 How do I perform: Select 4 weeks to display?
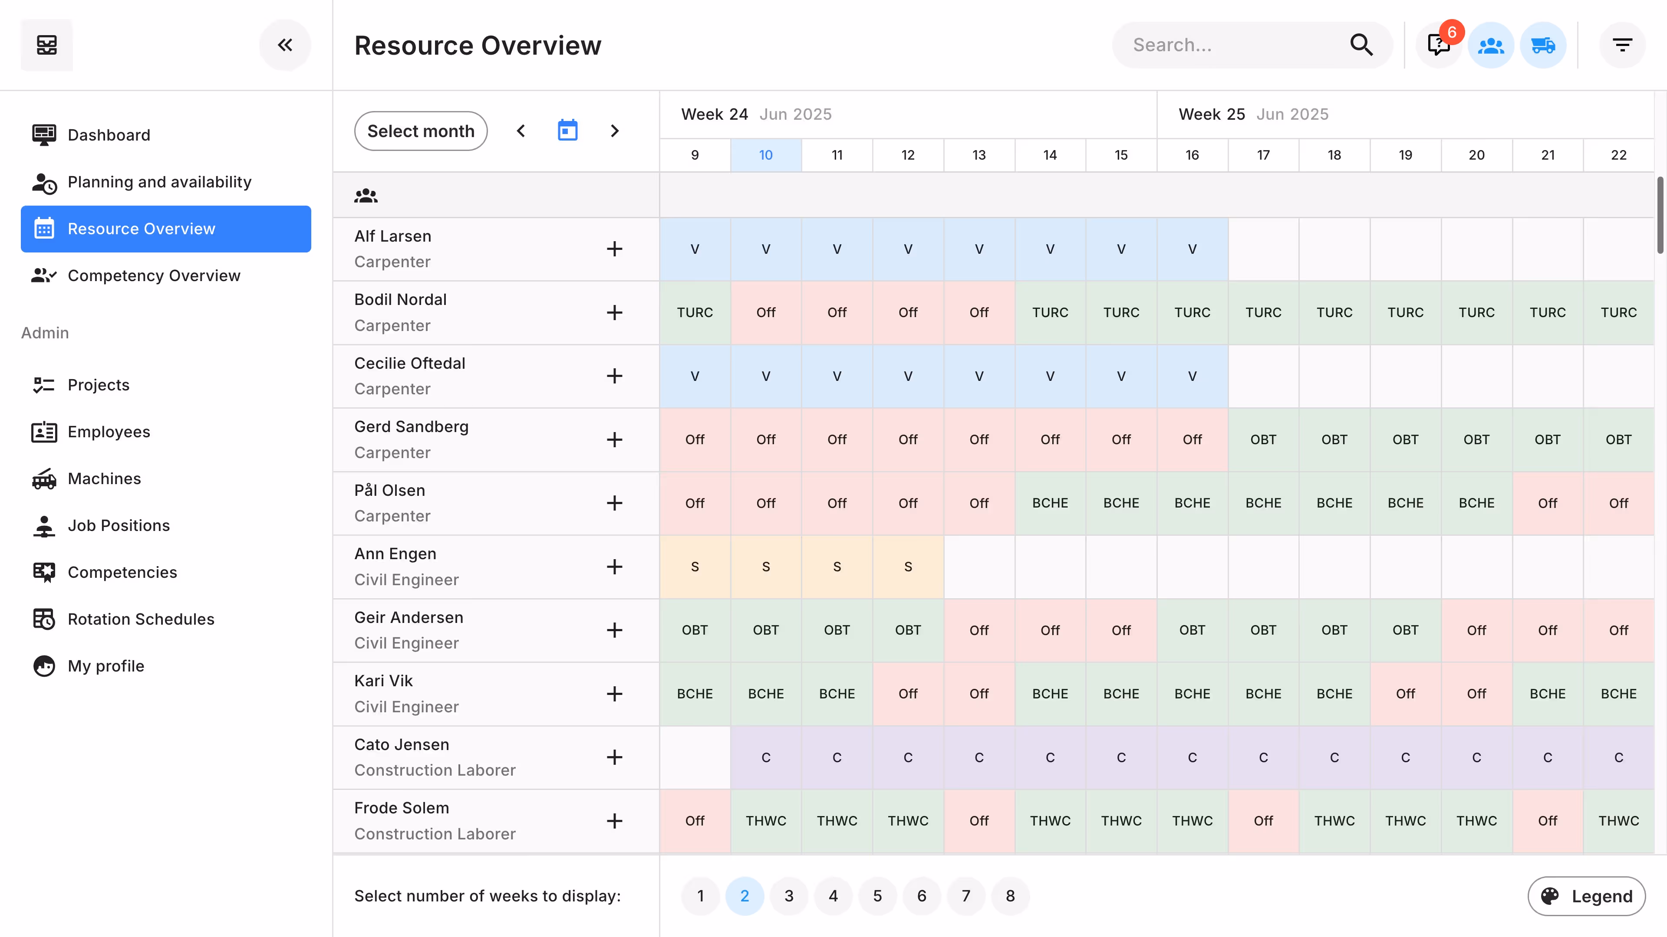(833, 896)
